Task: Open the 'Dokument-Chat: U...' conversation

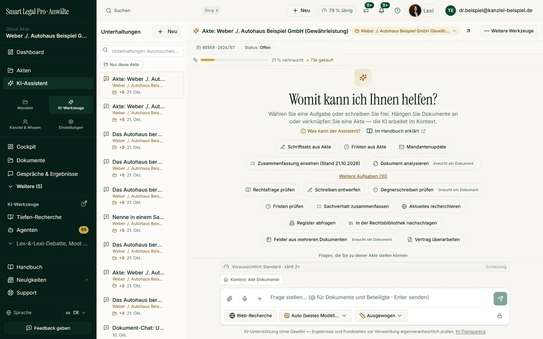Action: click(x=142, y=331)
